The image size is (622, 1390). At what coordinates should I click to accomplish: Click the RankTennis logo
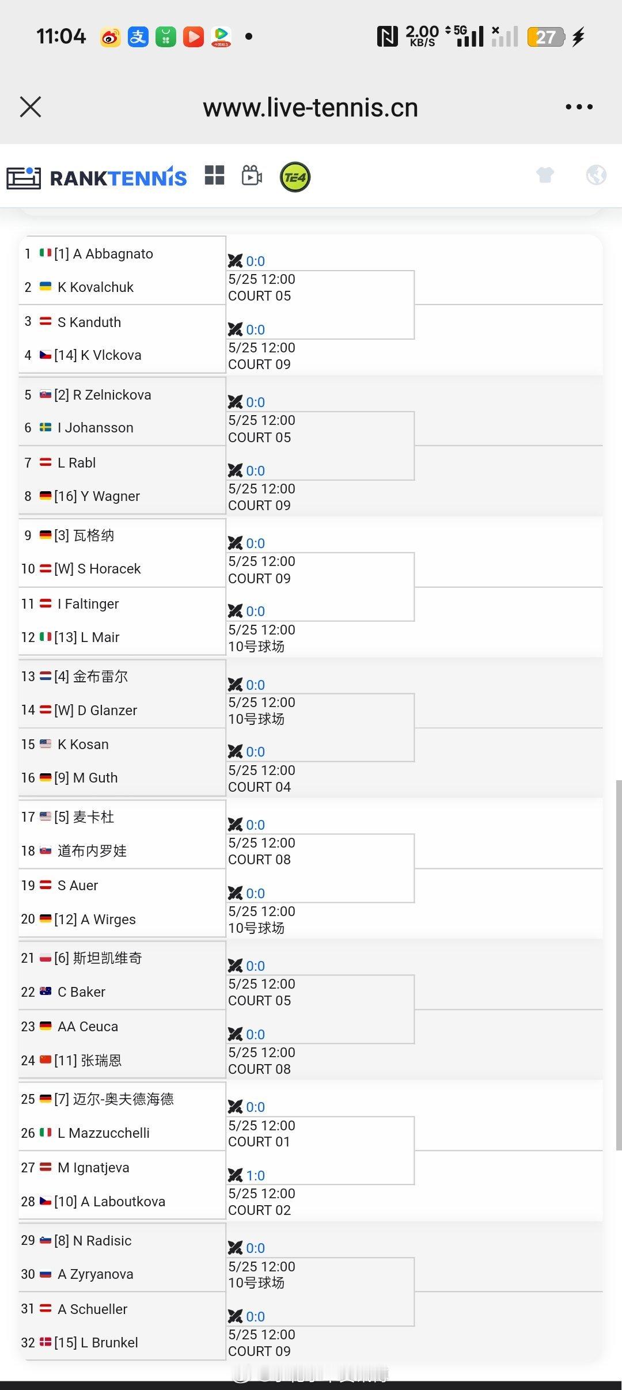pyautogui.click(x=97, y=177)
